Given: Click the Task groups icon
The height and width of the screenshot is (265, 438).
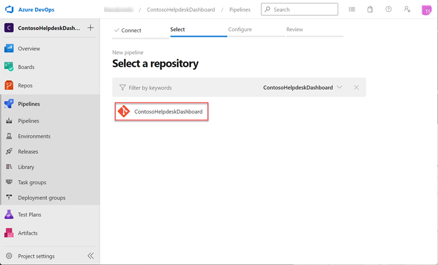Looking at the screenshot, I should [x=9, y=182].
